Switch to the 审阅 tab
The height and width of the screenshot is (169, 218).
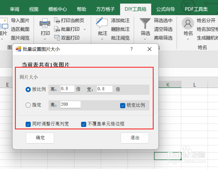pyautogui.click(x=15, y=9)
